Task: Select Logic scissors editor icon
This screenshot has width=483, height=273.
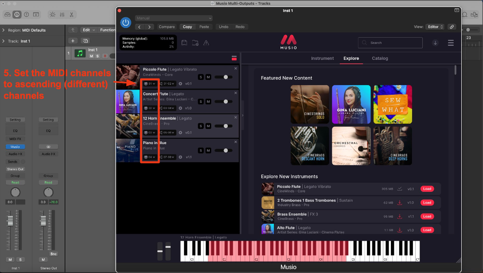Action: coord(71,15)
